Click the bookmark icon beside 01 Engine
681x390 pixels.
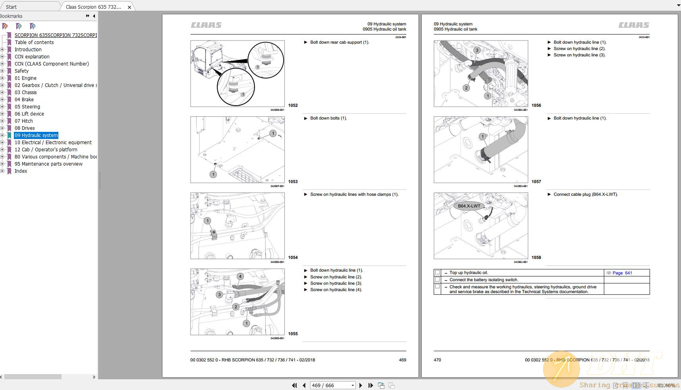(x=9, y=78)
